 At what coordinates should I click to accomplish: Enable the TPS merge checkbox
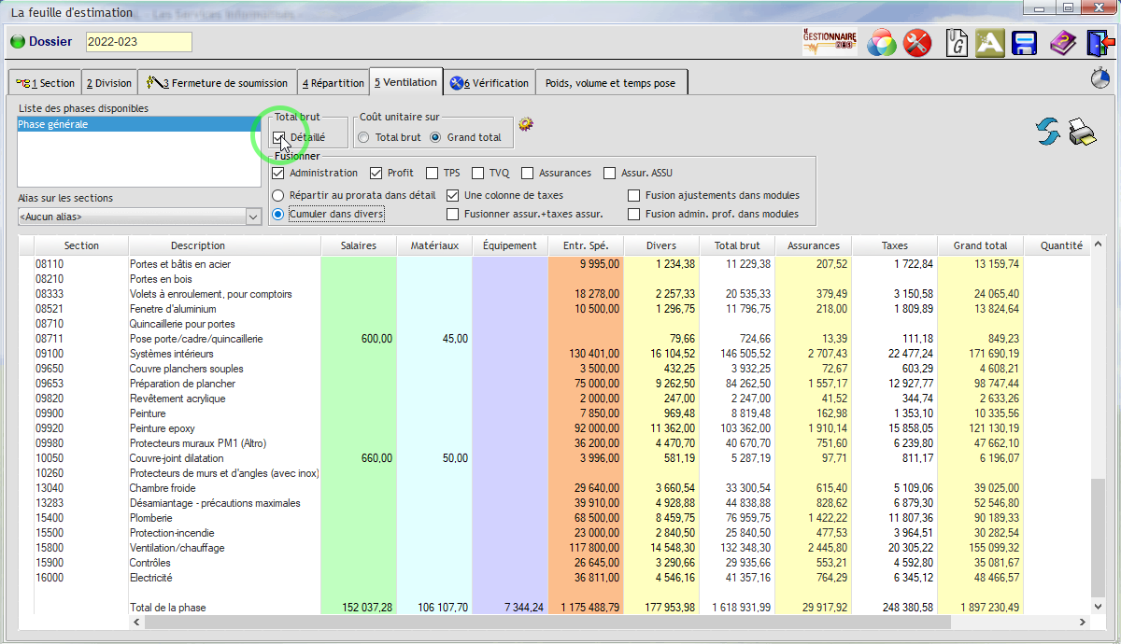click(432, 174)
